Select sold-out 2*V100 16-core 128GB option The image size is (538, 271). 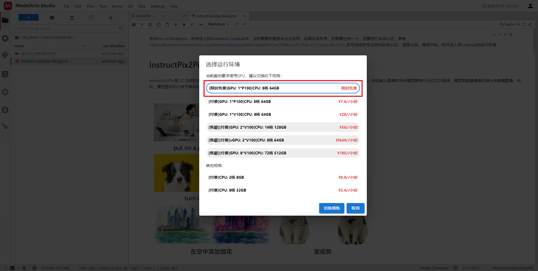(283, 127)
